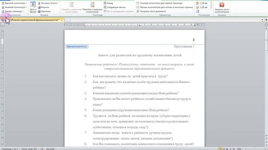Click the heading Анкета для родителей
The image size is (268, 150).
point(139,55)
